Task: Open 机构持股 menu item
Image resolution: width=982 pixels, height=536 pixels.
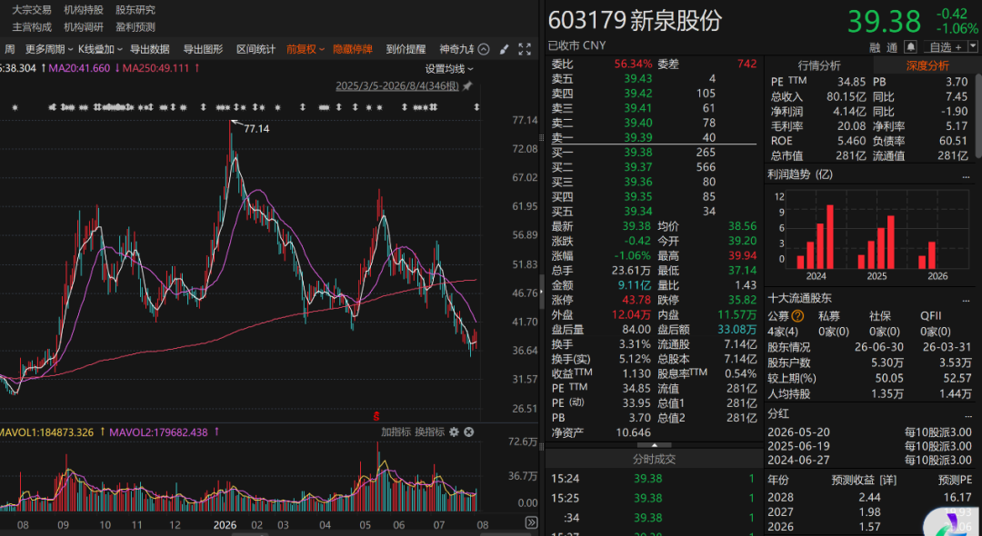Action: 84,10
